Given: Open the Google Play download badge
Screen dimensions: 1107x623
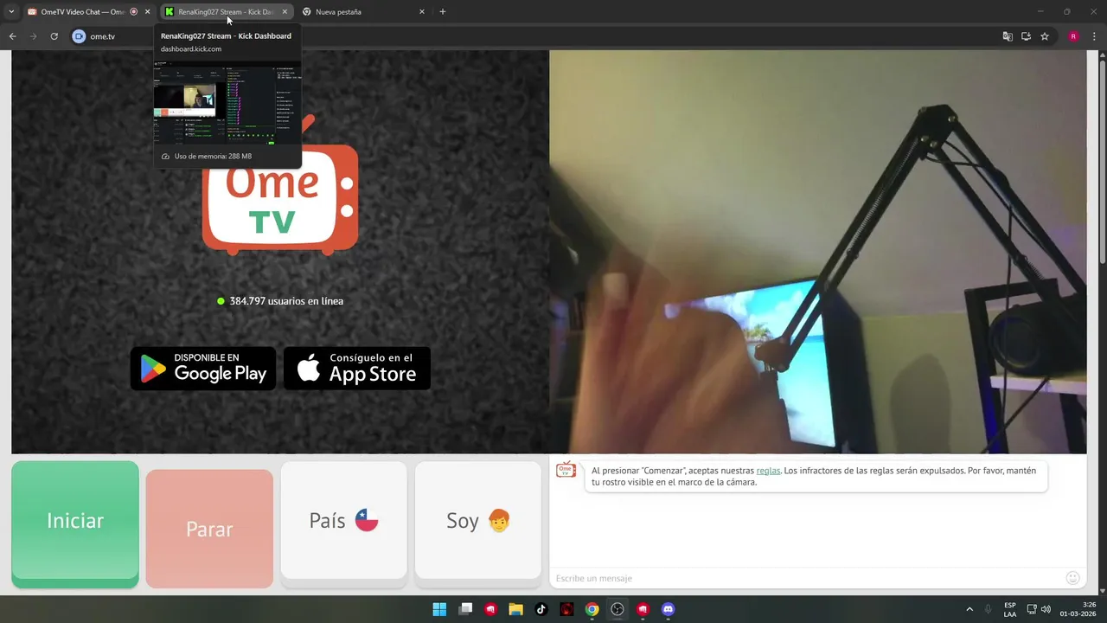Looking at the screenshot, I should (203, 369).
